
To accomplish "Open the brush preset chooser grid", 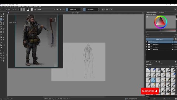I will tap(35, 10).
